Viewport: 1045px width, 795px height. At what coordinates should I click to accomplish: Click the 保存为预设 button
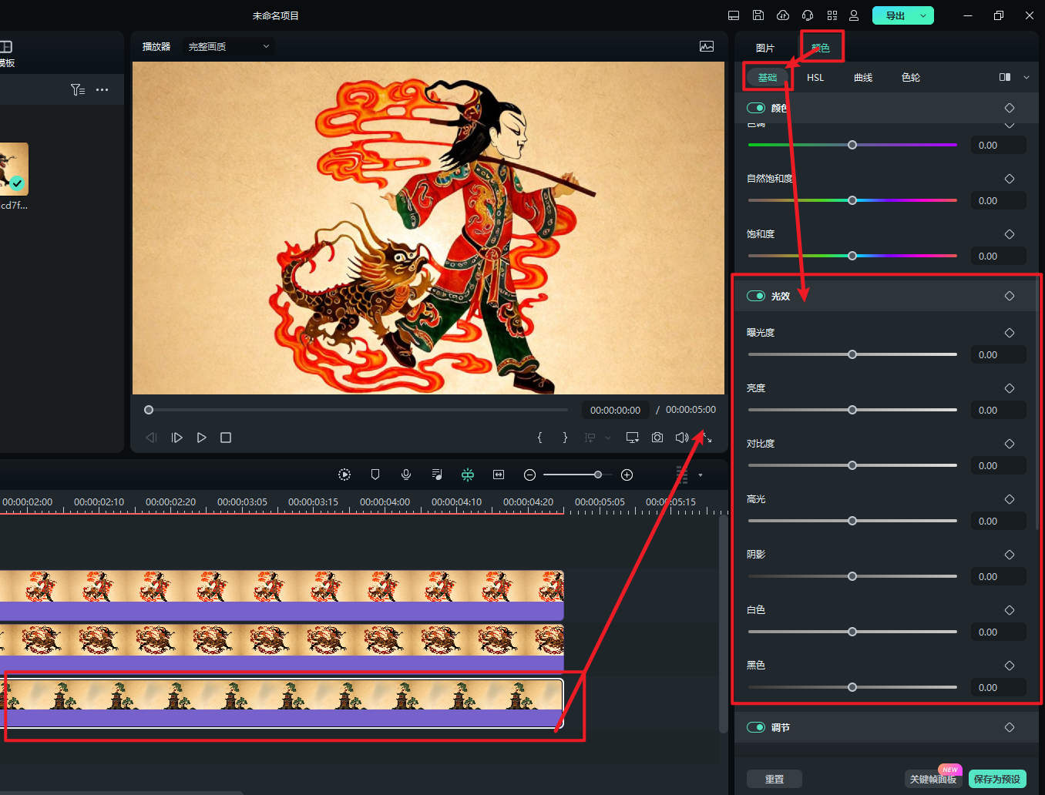coord(997,779)
